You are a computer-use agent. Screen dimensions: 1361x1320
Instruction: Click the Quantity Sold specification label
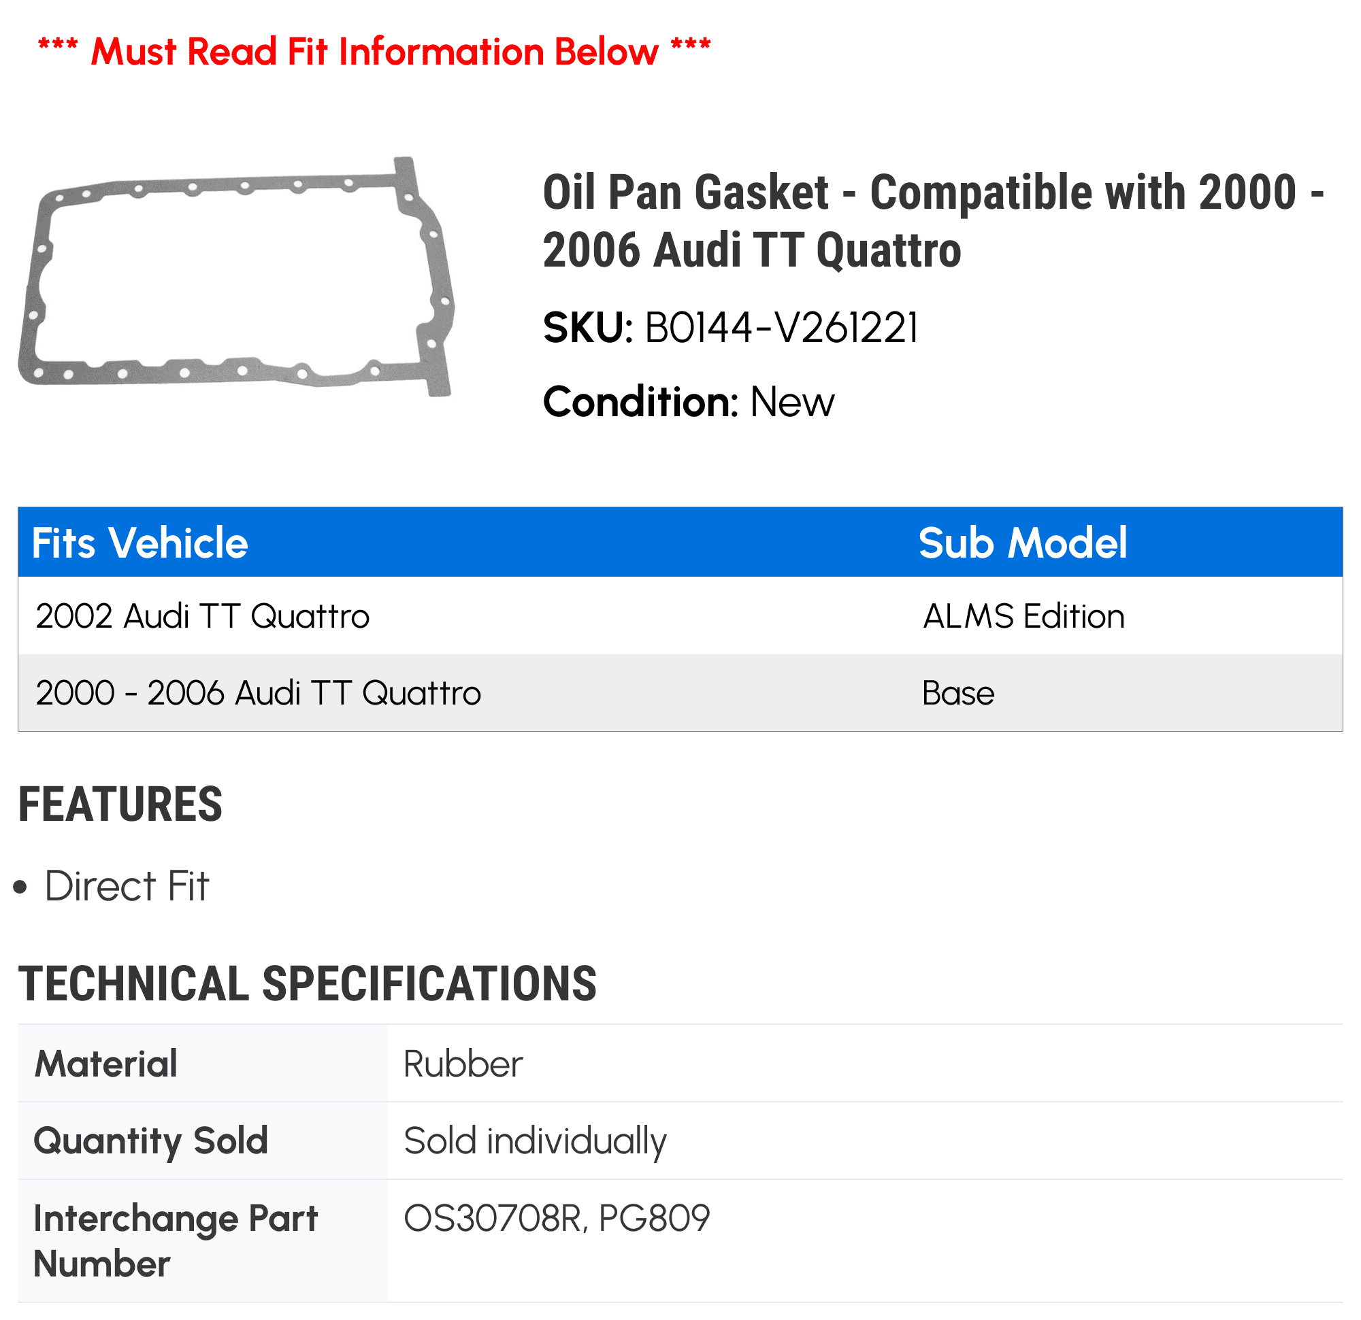click(x=150, y=1141)
